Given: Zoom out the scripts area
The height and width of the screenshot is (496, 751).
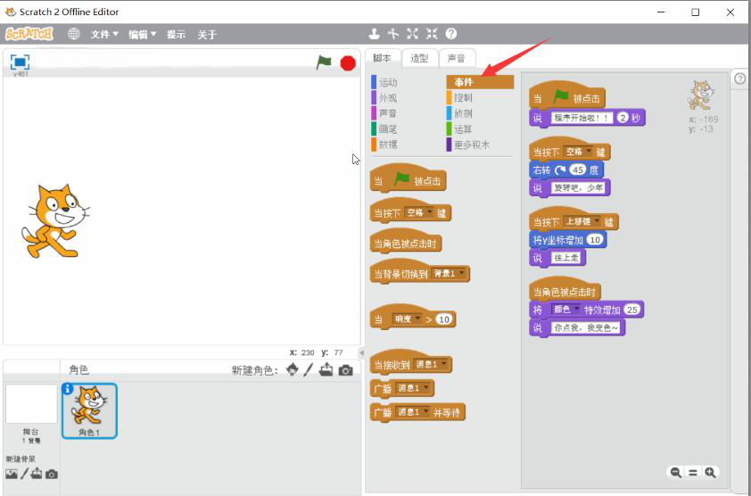Looking at the screenshot, I should 676,473.
